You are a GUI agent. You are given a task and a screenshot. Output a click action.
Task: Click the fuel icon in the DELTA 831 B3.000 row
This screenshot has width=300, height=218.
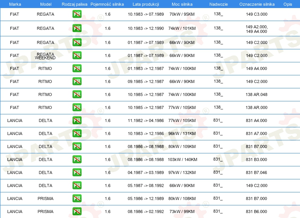[x=77, y=159]
